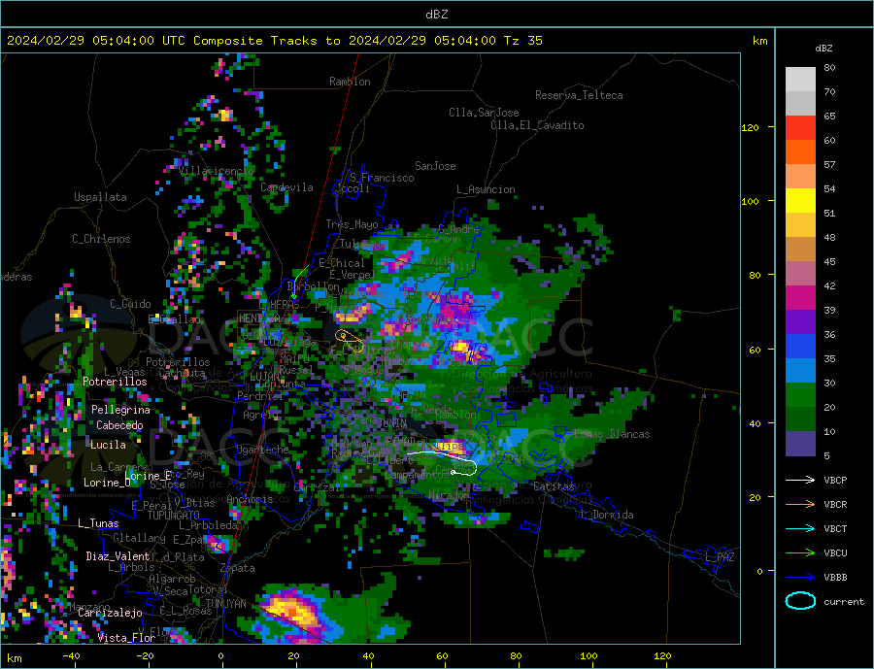Click the blue VBBB arrow in legend

tap(800, 577)
